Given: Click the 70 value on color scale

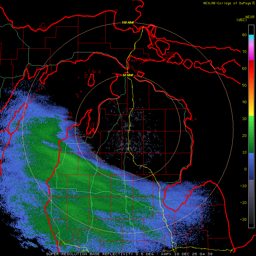Looking at the screenshot, I should (x=244, y=52).
